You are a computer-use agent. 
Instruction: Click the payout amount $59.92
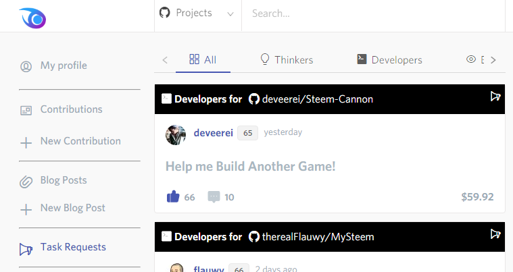(x=477, y=196)
